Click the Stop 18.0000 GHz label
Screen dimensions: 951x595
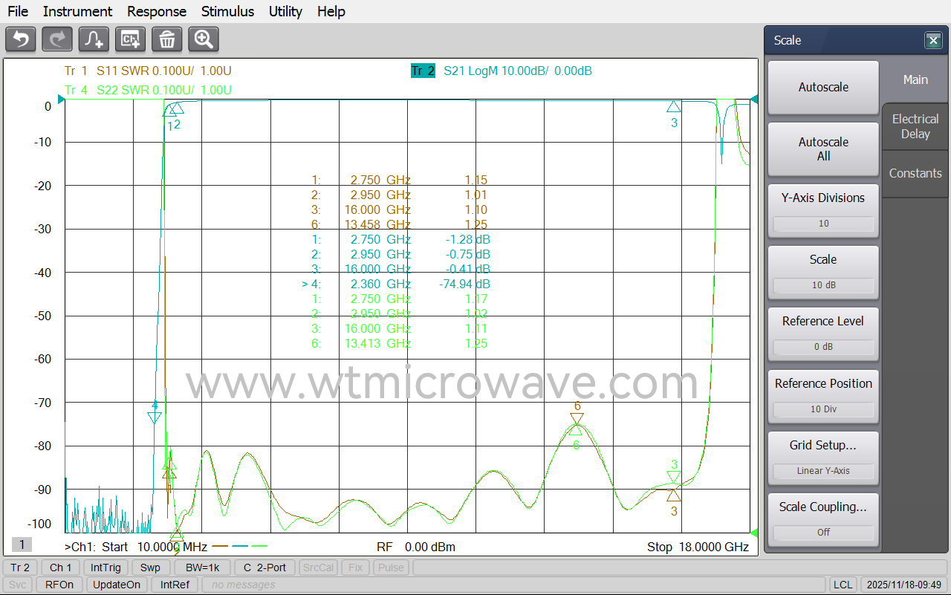pyautogui.click(x=698, y=547)
